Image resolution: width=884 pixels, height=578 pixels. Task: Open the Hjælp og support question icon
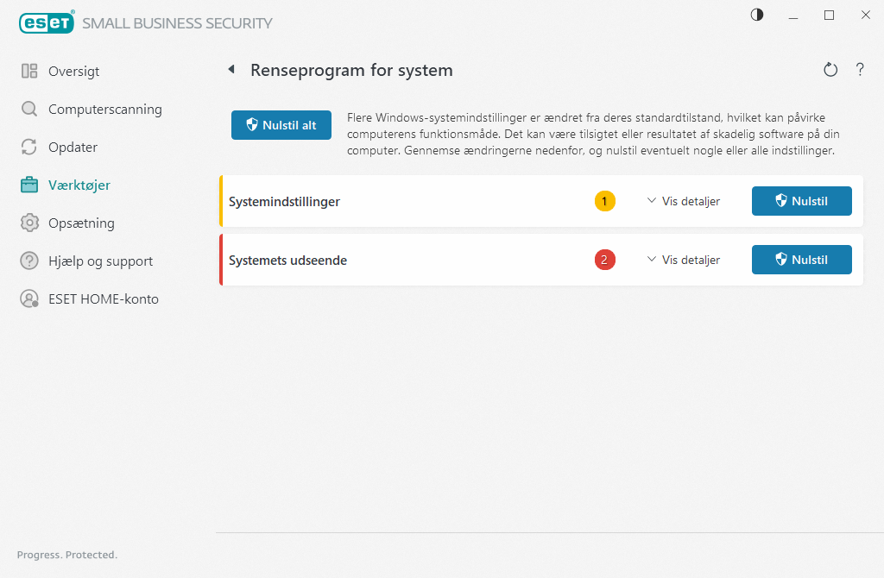point(28,261)
